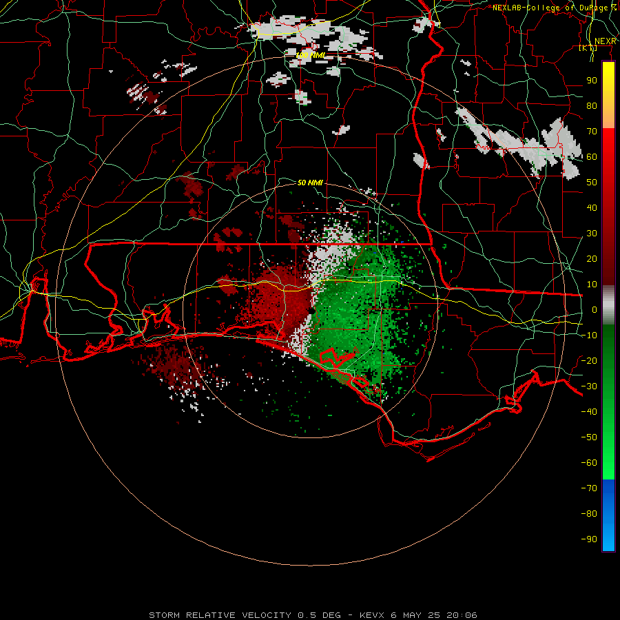Select the "60" value on the velocity scale
Screen dimensions: 620x620
point(592,156)
